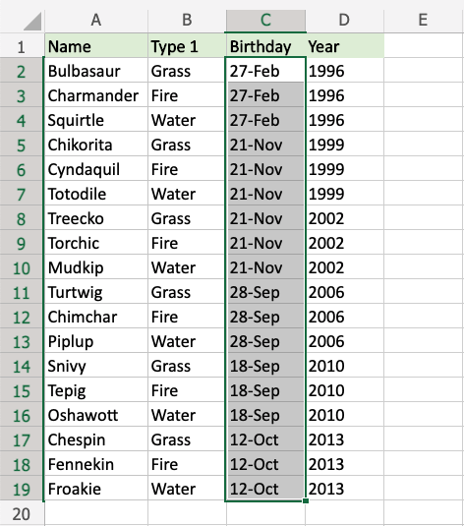464x526 pixels.
Task: Select Bulbasaur's 27-Feb birthday cell
Action: 265,71
